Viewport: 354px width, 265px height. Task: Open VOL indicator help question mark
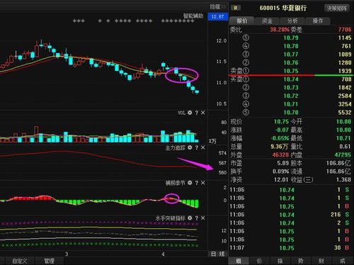coord(196,113)
